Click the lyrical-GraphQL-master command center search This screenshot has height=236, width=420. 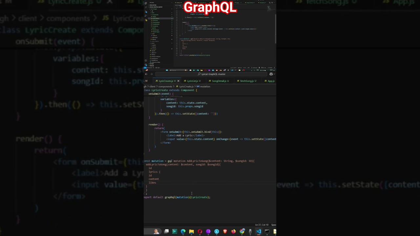click(212, 74)
